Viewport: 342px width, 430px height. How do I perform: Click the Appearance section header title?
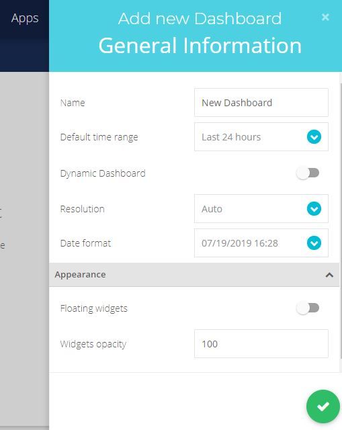point(80,275)
